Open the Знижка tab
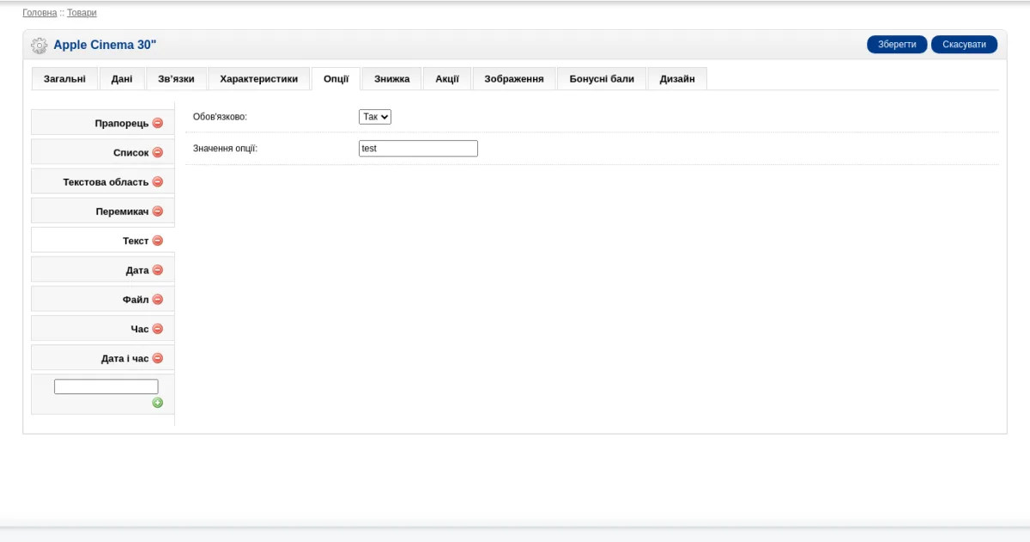Screen dimensions: 1030x542 pyautogui.click(x=392, y=79)
